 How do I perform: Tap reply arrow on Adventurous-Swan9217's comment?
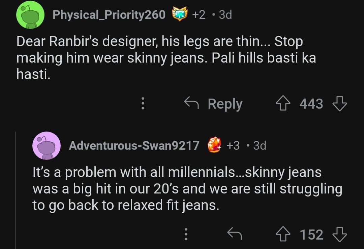235,234
